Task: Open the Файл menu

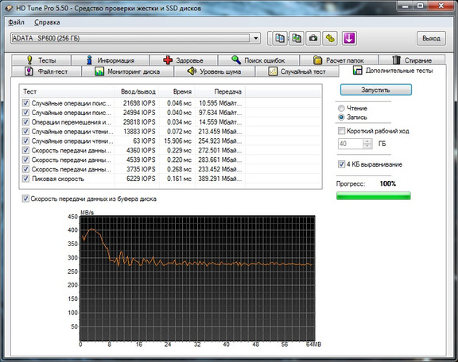Action: 16,22
